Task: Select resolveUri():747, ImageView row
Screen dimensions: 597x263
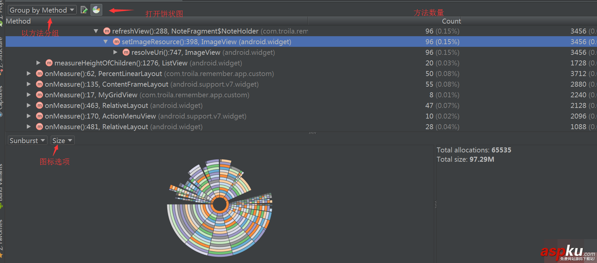Action: pyautogui.click(x=301, y=52)
